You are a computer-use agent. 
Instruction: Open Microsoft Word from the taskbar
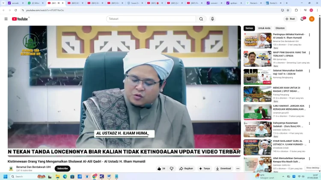tap(109, 177)
